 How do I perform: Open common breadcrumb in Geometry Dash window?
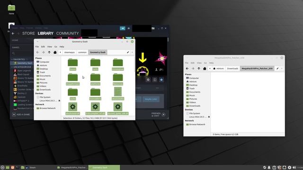click(x=82, y=52)
